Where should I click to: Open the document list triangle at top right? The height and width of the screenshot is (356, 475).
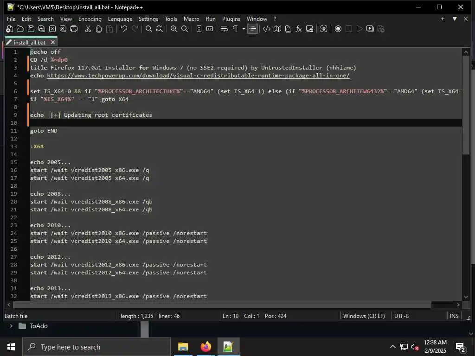[455, 19]
